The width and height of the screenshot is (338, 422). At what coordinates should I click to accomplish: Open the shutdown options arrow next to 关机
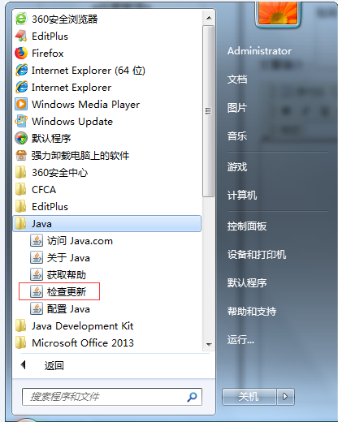(x=285, y=397)
